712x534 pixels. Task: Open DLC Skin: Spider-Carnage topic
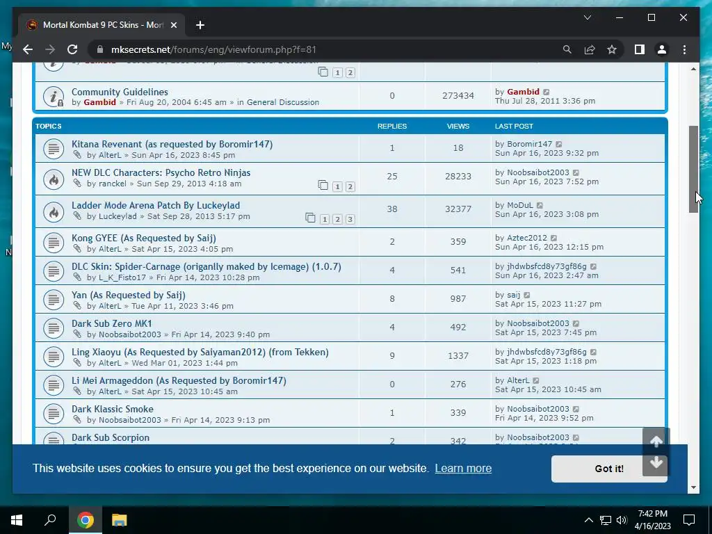click(x=206, y=266)
